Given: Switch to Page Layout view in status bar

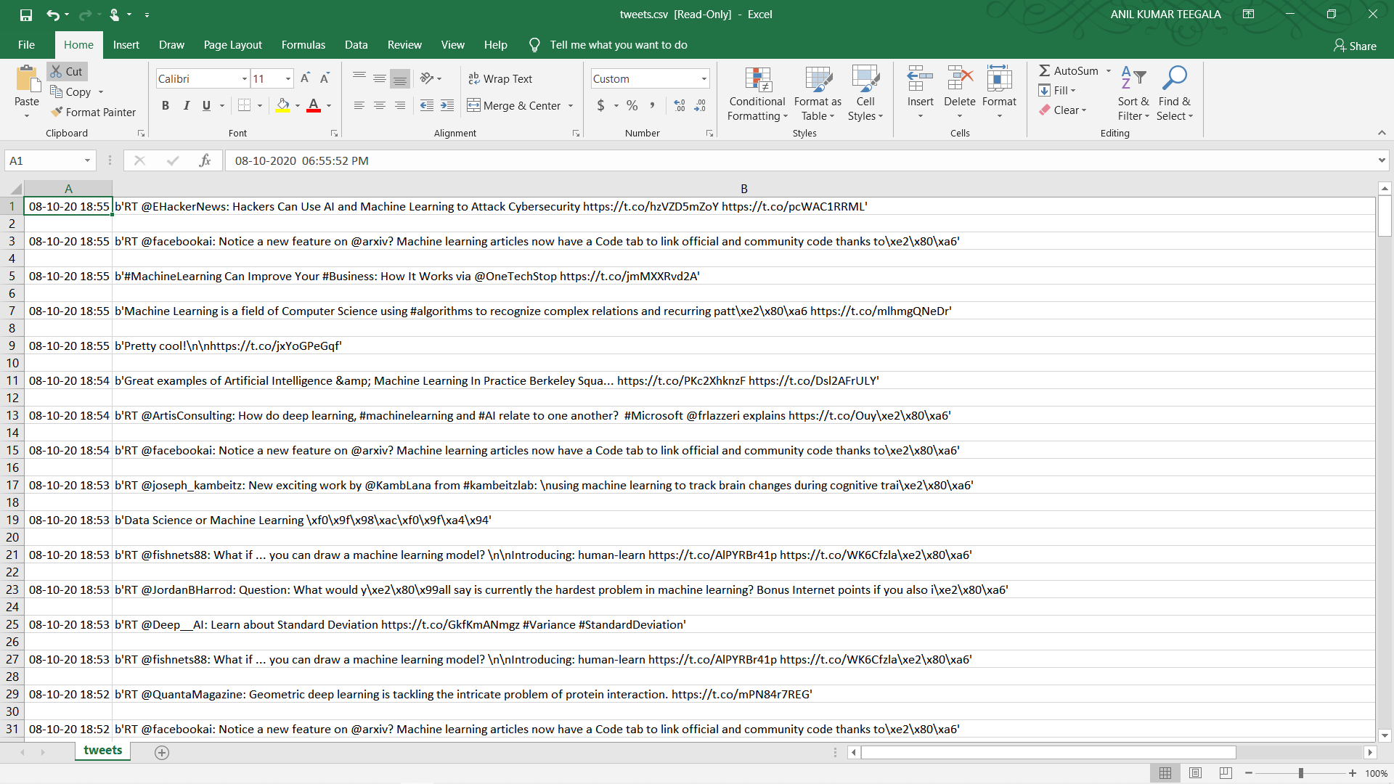Looking at the screenshot, I should [1196, 773].
